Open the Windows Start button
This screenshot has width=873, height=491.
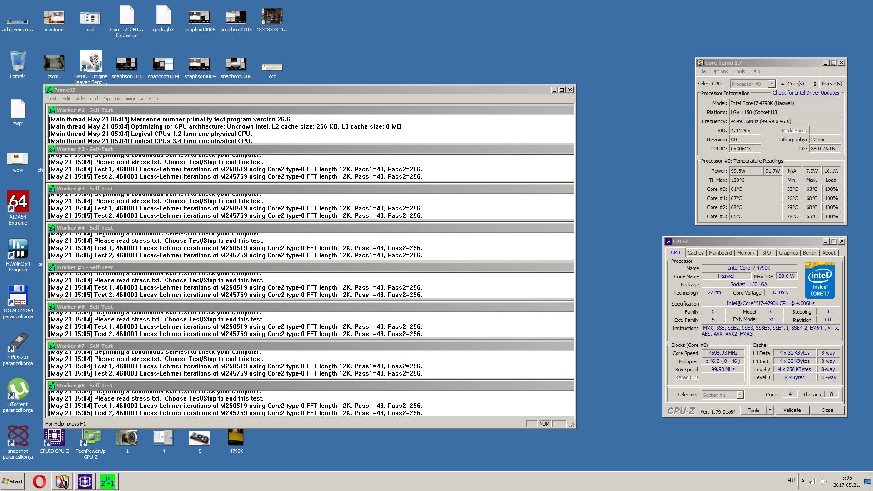(x=13, y=481)
